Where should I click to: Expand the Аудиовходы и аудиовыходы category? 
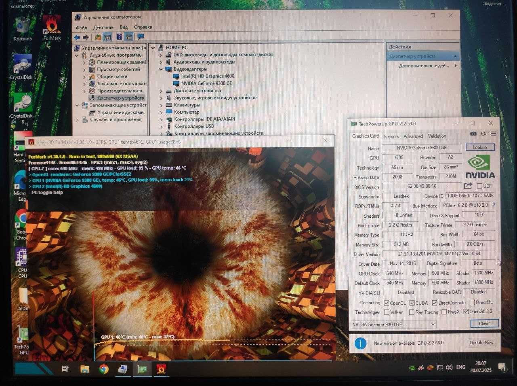161,62
